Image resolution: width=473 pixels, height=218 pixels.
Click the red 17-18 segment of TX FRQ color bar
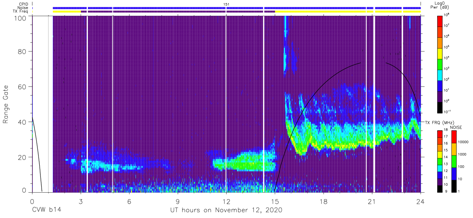[441, 134]
